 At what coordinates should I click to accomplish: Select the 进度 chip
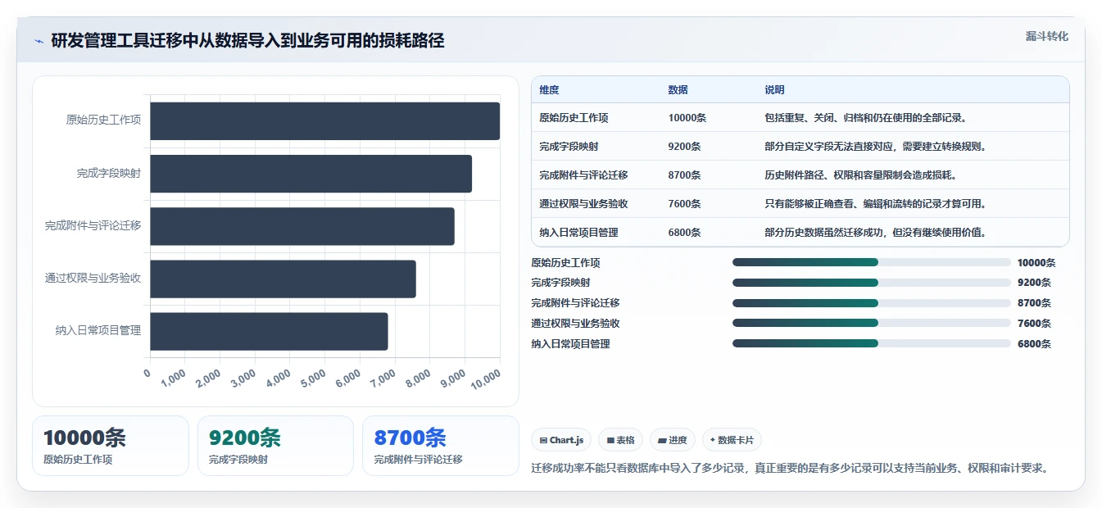(673, 440)
